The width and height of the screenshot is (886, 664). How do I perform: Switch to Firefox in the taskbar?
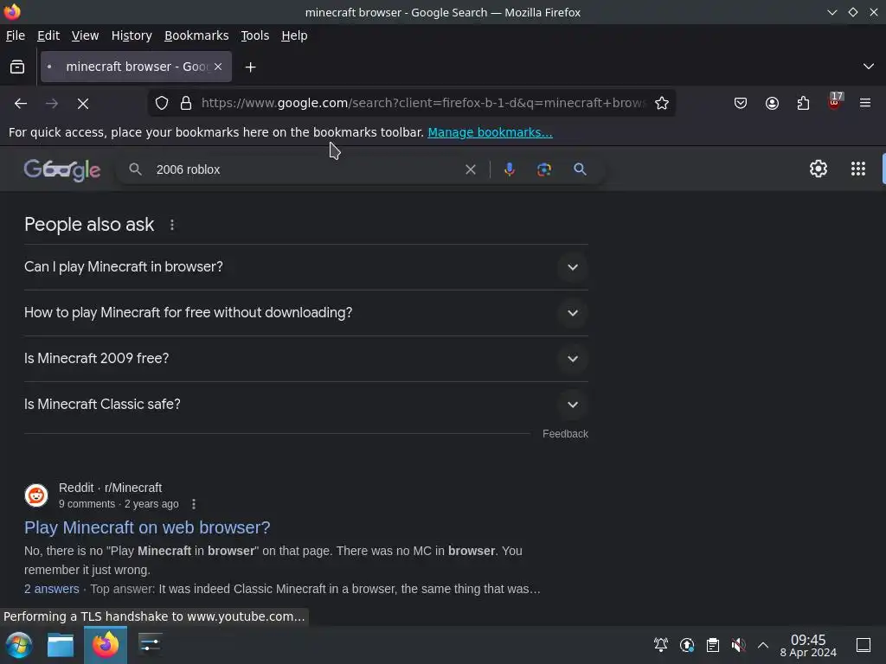click(x=106, y=645)
